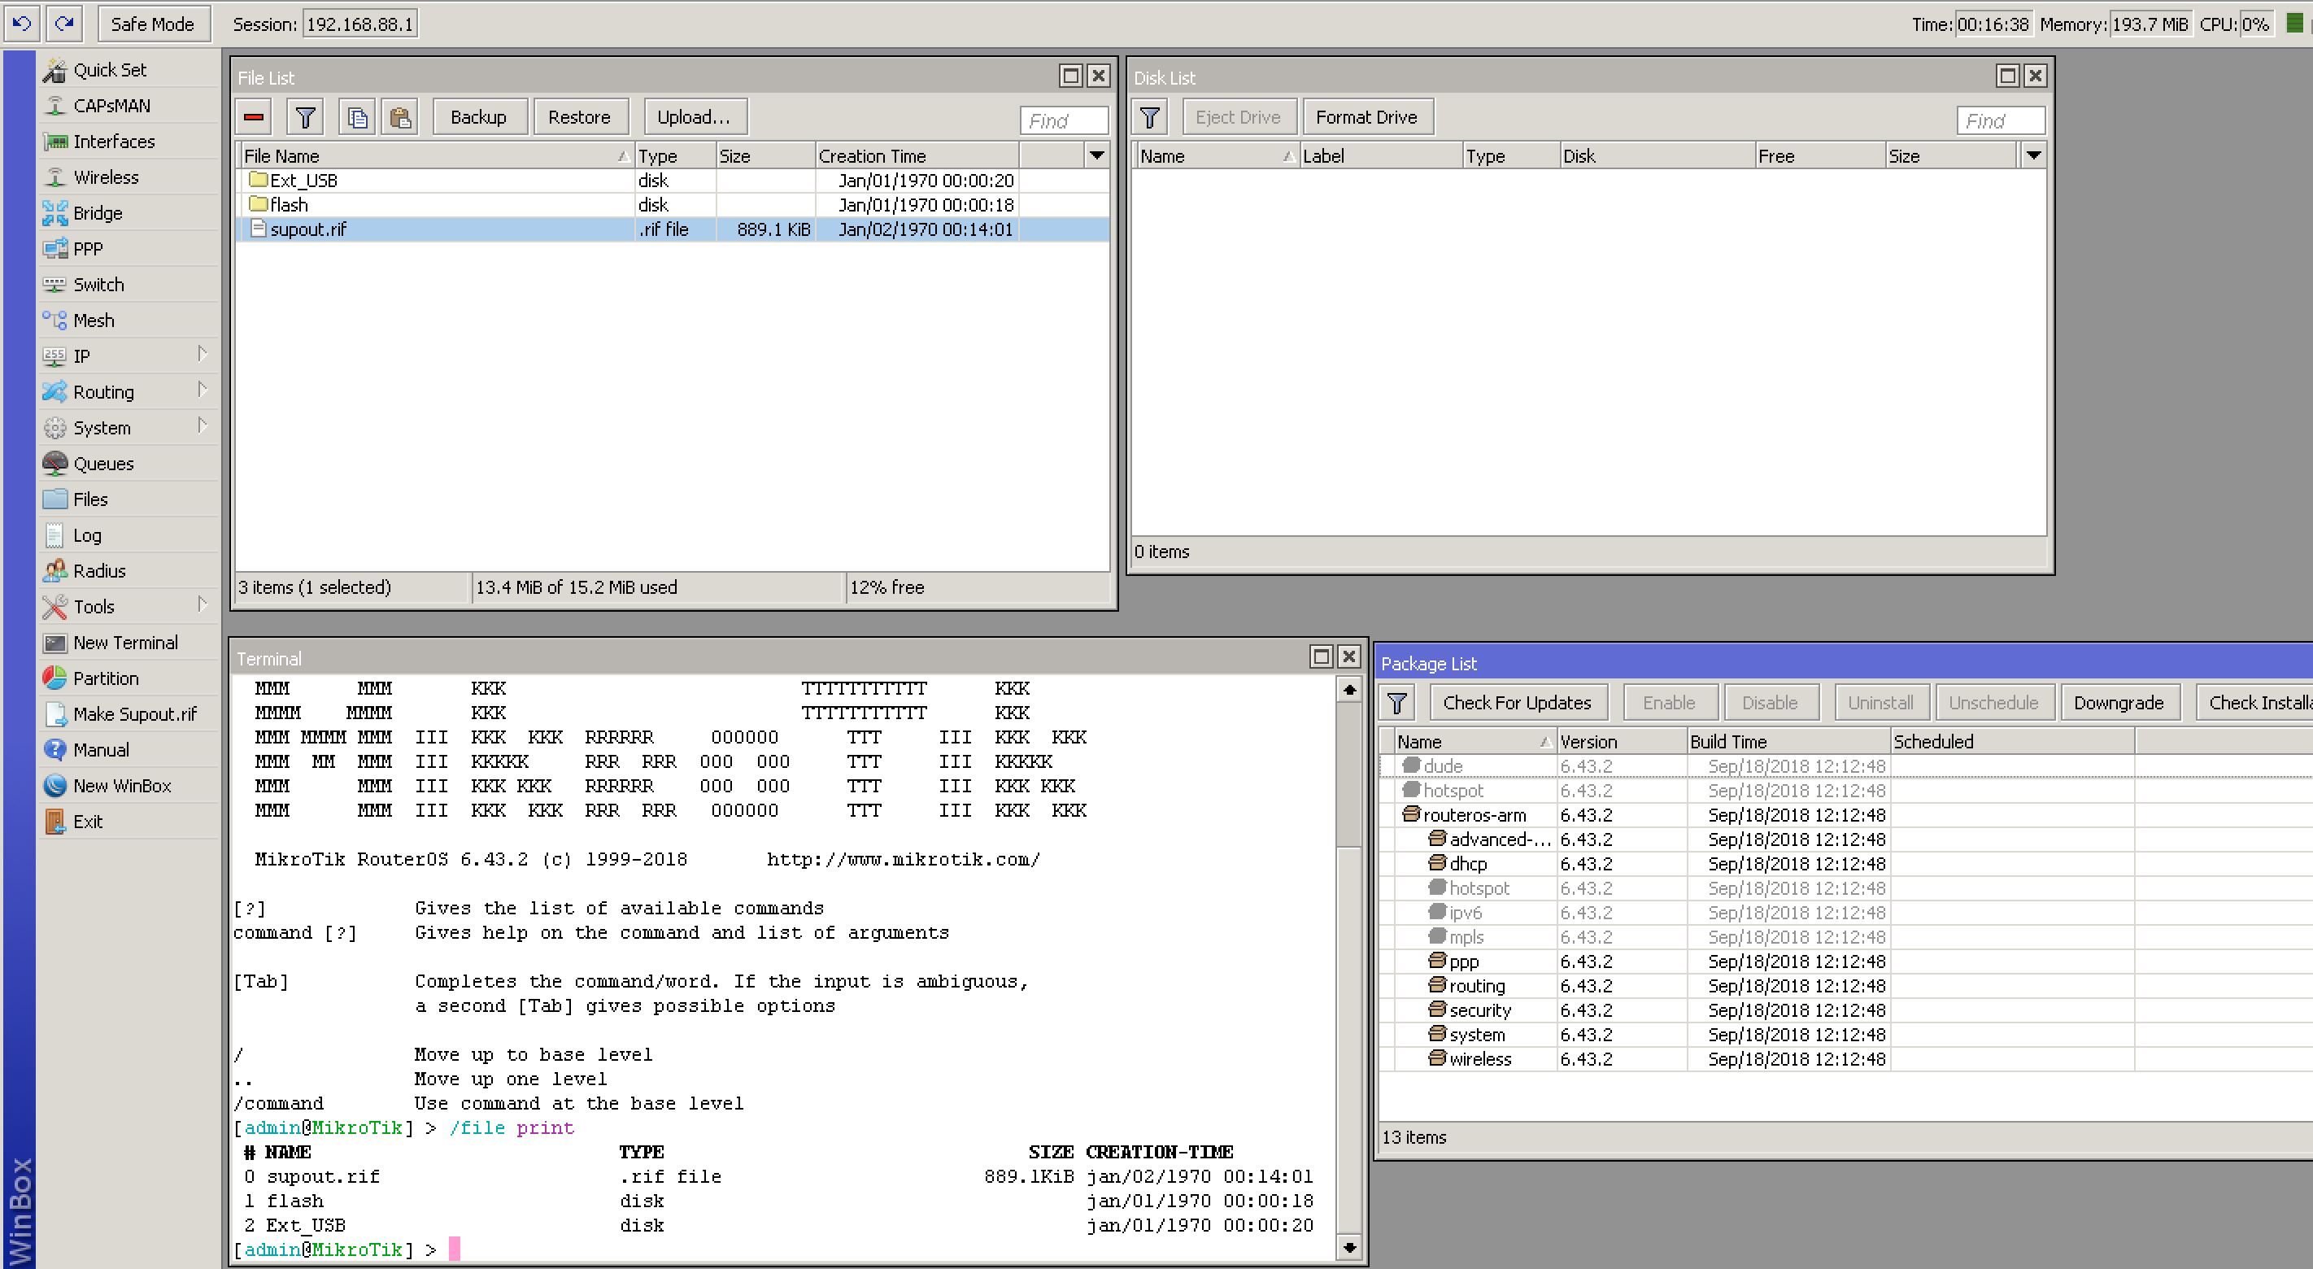The width and height of the screenshot is (2313, 1269).
Task: Click Terminal scrollbar up arrow
Action: point(1348,691)
